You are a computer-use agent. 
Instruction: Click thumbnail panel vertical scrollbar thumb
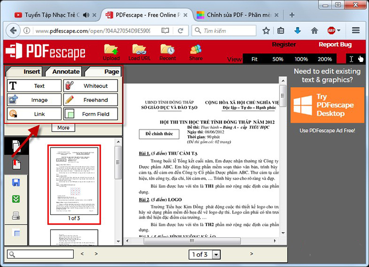pos(118,163)
